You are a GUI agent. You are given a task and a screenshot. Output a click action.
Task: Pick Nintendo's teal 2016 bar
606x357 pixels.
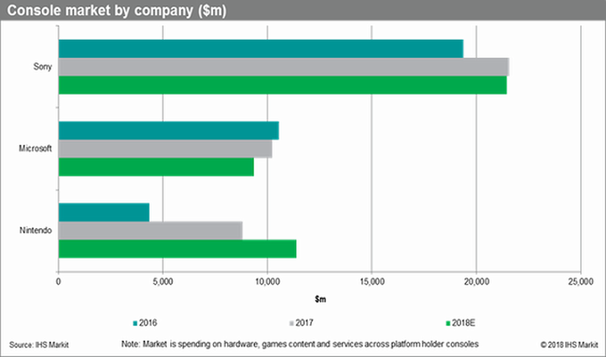click(x=104, y=212)
